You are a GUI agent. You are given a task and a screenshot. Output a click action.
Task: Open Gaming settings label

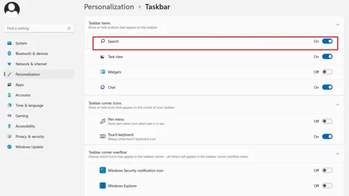tap(22, 116)
